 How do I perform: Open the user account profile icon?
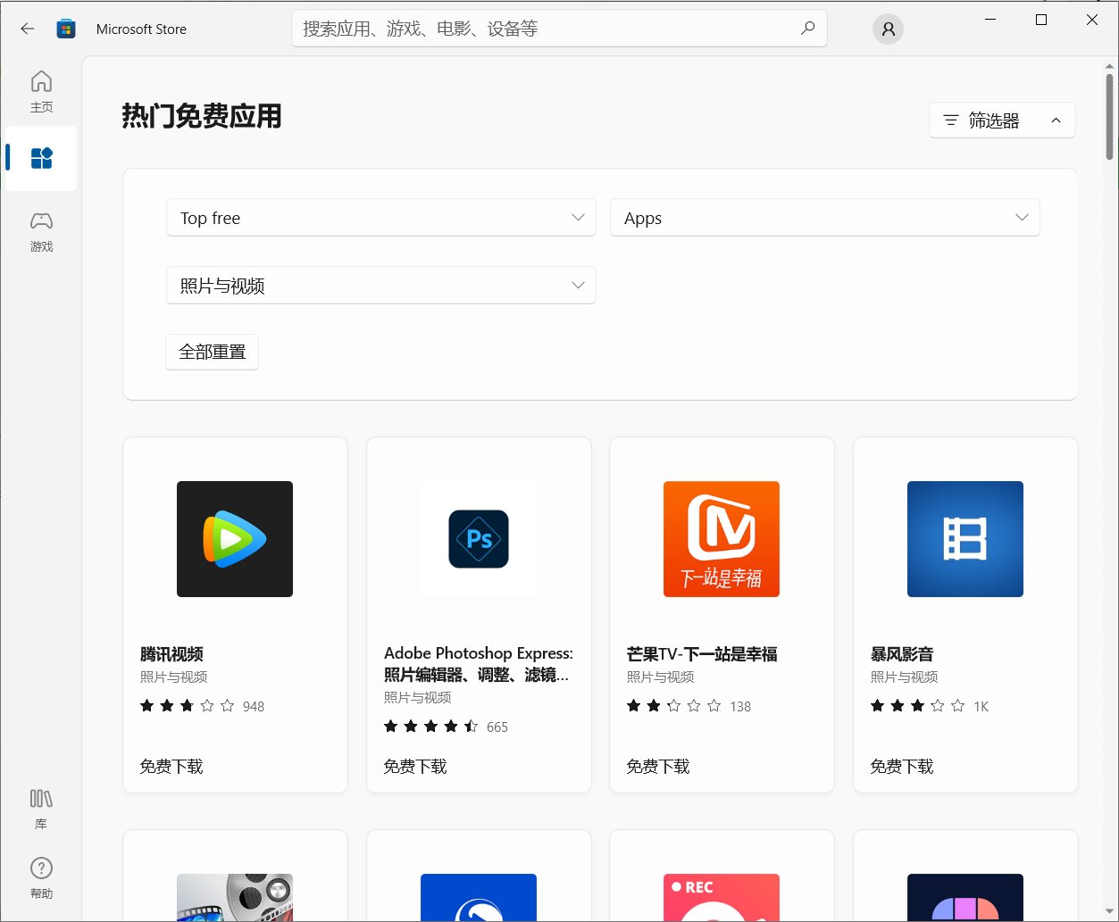point(888,29)
